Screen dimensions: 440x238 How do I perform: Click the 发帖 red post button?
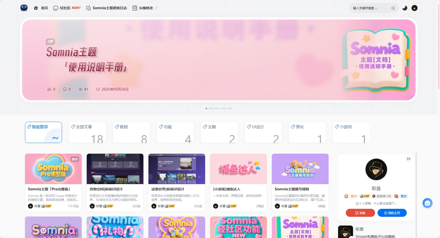360,213
